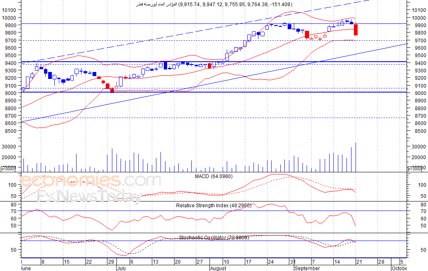Screen dimensions: 428x271
Task: Click the September month label on time axis
Action: [x=307, y=268]
